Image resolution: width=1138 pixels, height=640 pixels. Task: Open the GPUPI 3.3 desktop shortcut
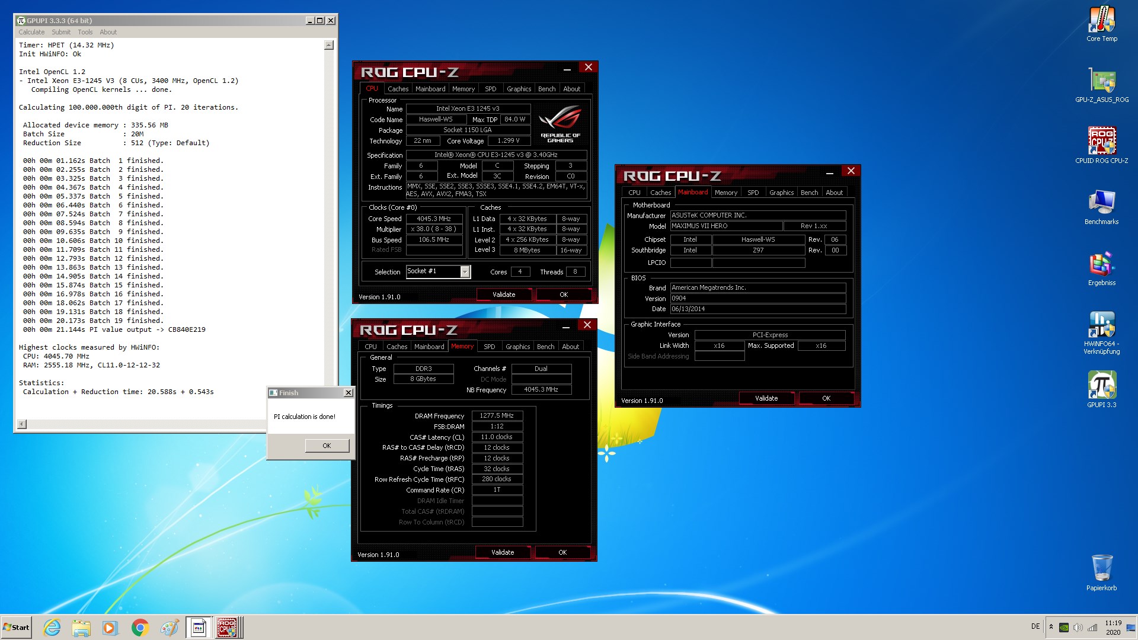tap(1101, 389)
